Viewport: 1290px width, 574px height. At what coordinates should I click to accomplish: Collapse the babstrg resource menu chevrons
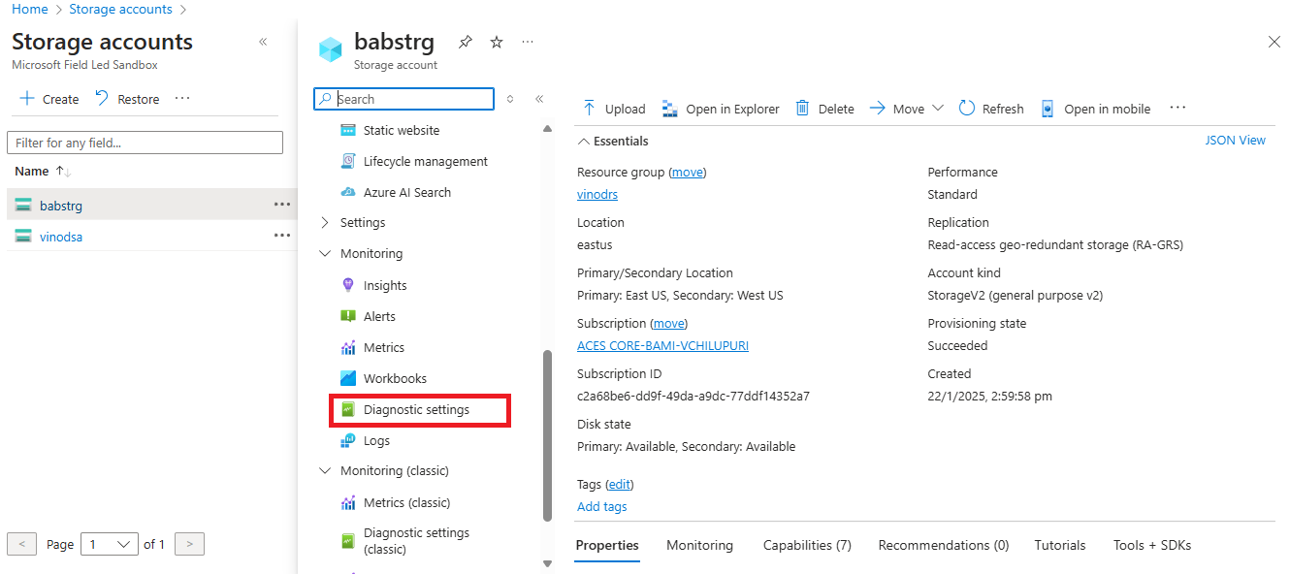point(539,99)
